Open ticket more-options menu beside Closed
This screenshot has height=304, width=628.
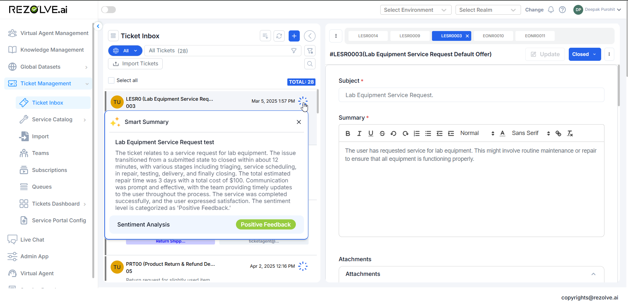pos(609,54)
